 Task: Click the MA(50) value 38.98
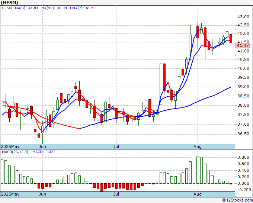62,8
